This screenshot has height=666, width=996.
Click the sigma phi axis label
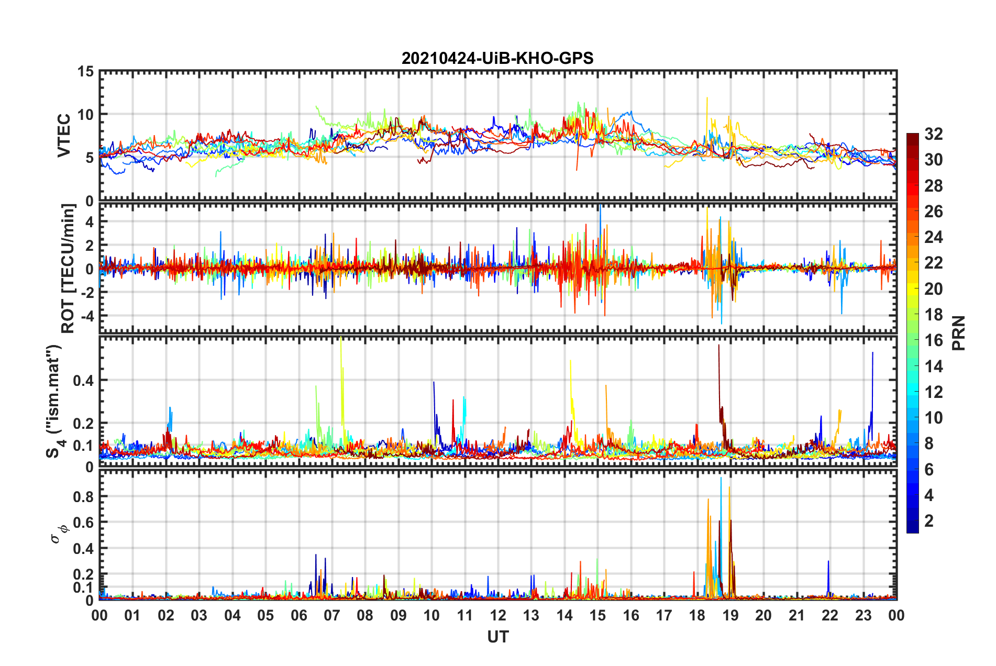pyautogui.click(x=59, y=534)
